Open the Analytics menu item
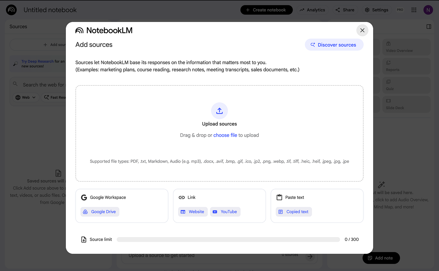Image resolution: width=439 pixels, height=271 pixels. (x=312, y=10)
